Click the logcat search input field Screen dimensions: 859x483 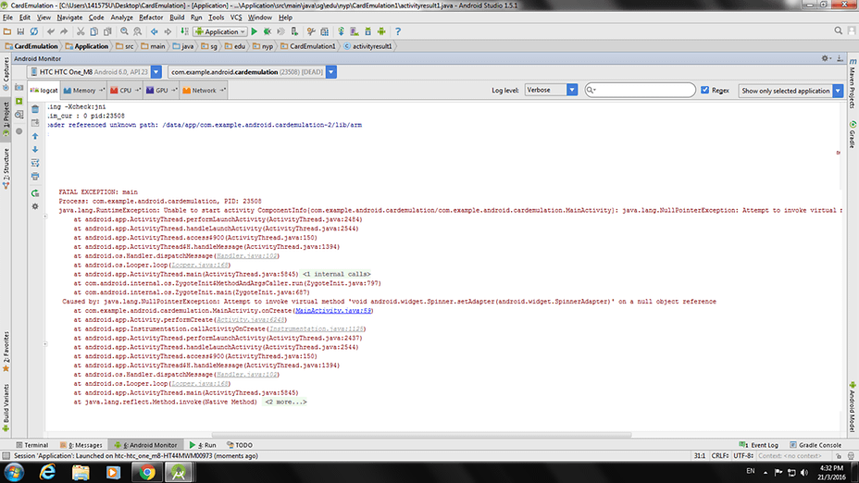640,90
